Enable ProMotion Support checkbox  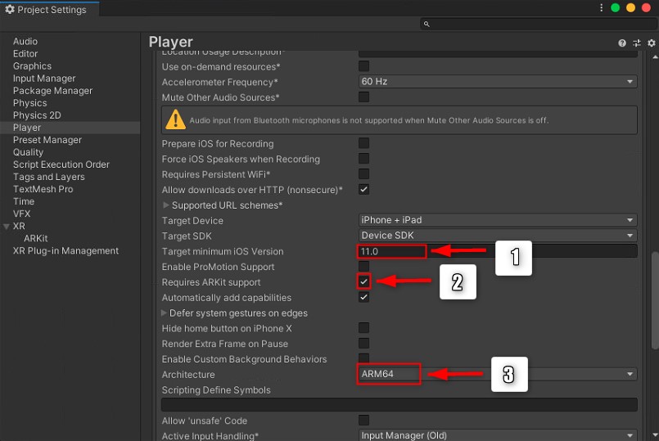tap(364, 266)
